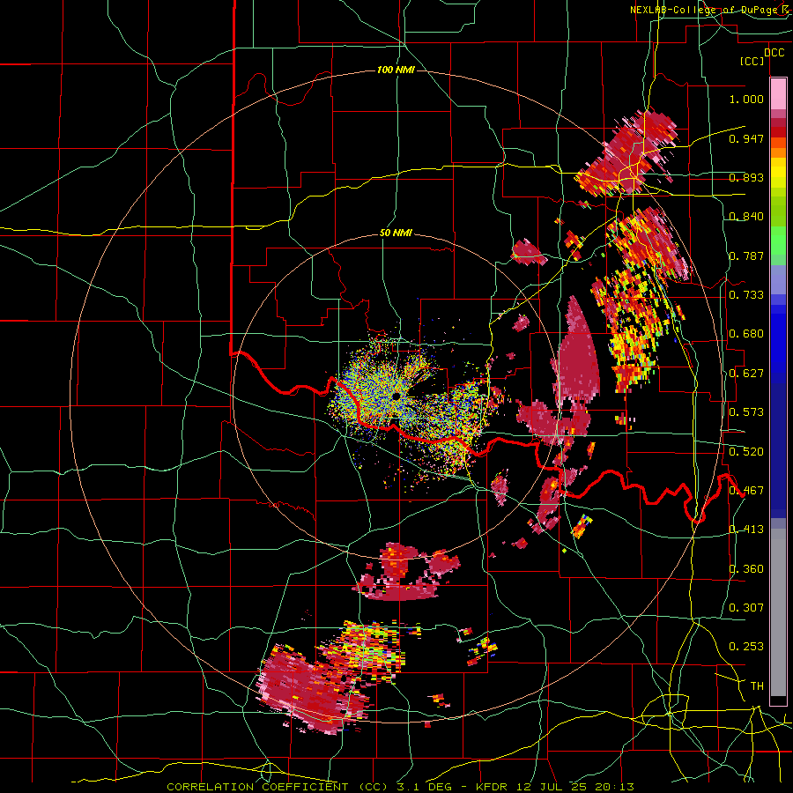
Task: Click the gray lower segment of color bar
Action: (x=778, y=612)
